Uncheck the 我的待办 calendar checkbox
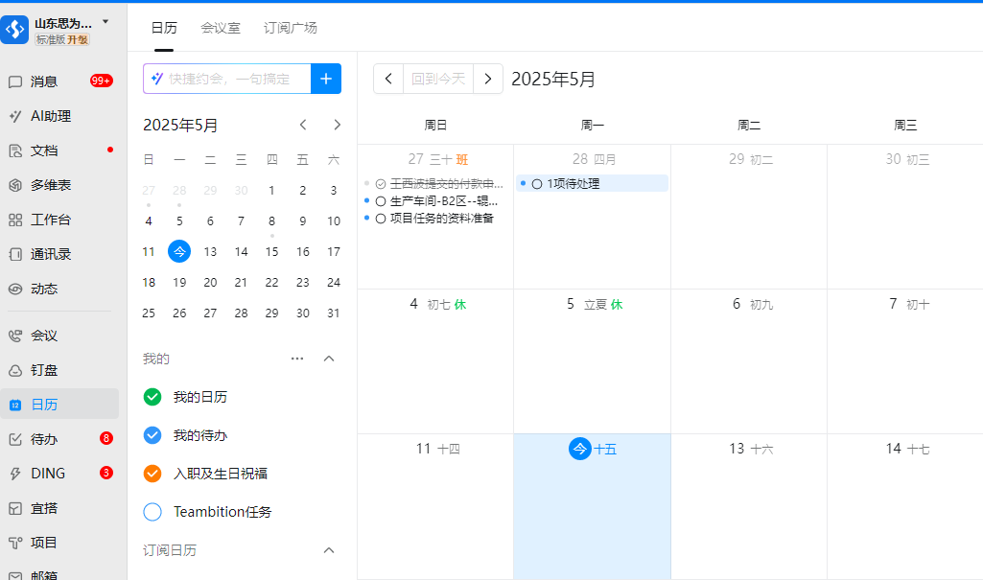This screenshot has height=580, width=983. click(152, 435)
